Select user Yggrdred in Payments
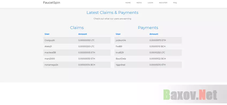 [x=120, y=65]
